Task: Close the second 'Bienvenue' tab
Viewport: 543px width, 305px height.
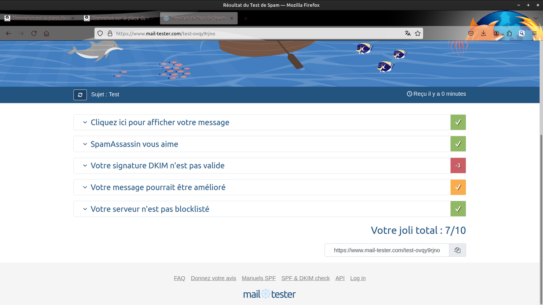Action: (152, 18)
